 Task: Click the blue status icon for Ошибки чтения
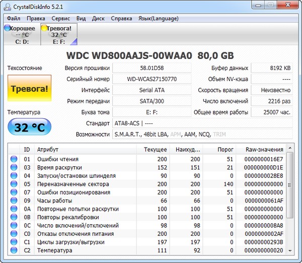coord(14,159)
